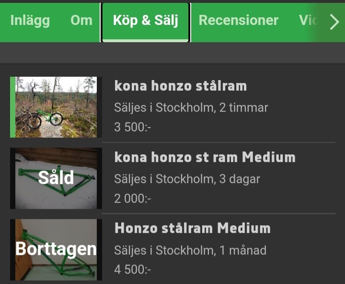Viewport: 345px width, 284px height.
Task: Switch to the Inlägg tab
Action: pos(30,20)
